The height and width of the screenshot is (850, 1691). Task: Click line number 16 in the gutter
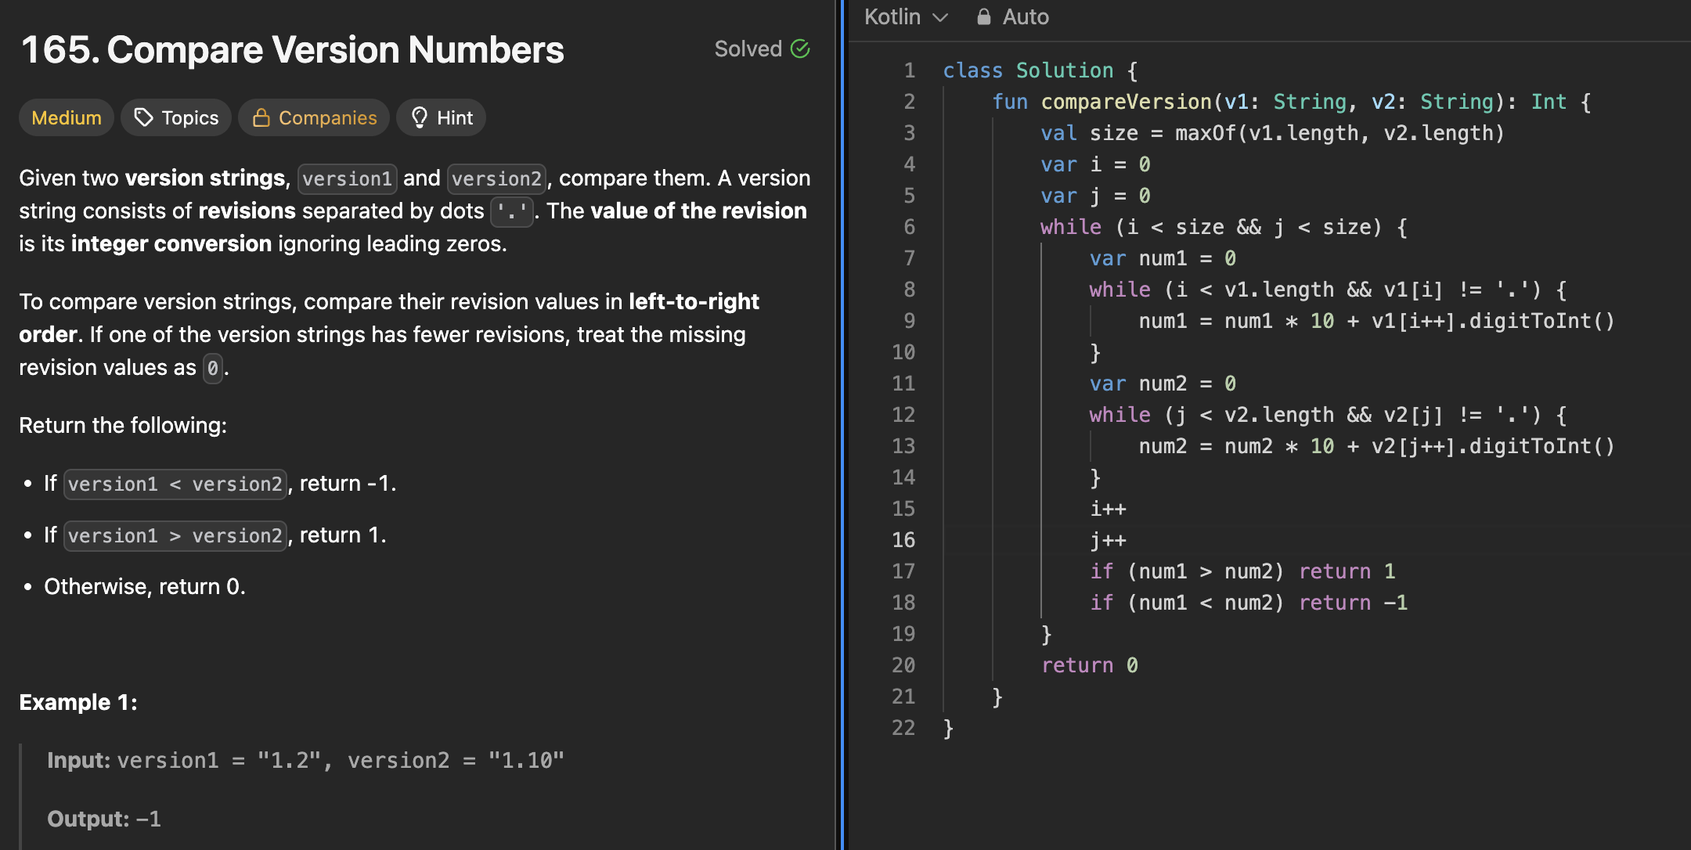[903, 540]
